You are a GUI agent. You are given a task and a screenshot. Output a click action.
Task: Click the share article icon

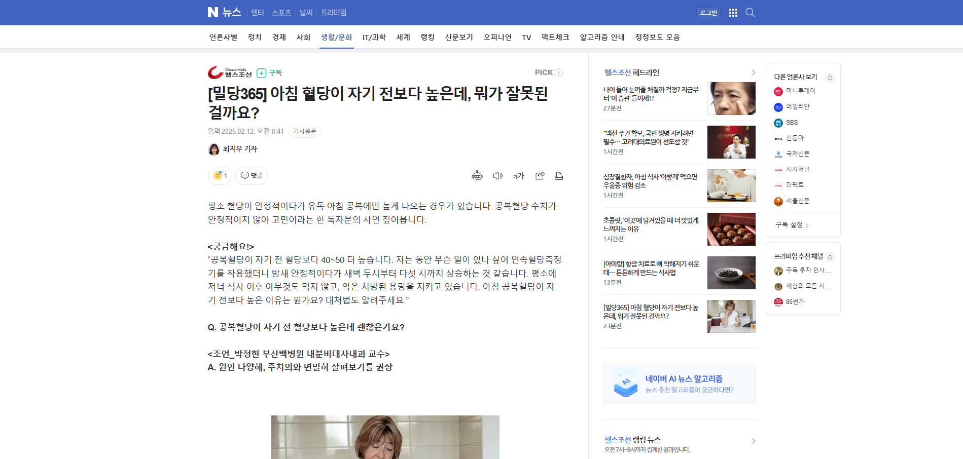click(x=540, y=176)
